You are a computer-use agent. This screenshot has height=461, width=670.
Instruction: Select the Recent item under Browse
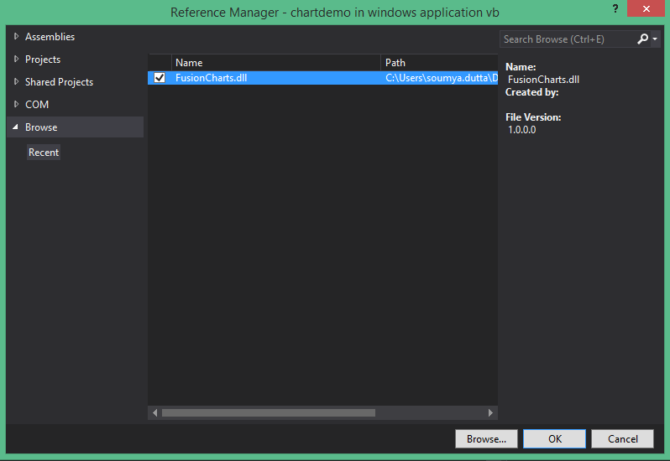[x=44, y=153]
